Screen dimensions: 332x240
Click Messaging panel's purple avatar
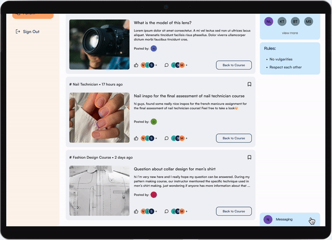pyautogui.click(x=268, y=220)
